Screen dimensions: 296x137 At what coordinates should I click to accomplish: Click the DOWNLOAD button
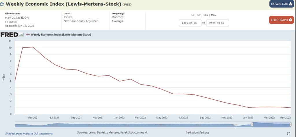coord(282,4)
